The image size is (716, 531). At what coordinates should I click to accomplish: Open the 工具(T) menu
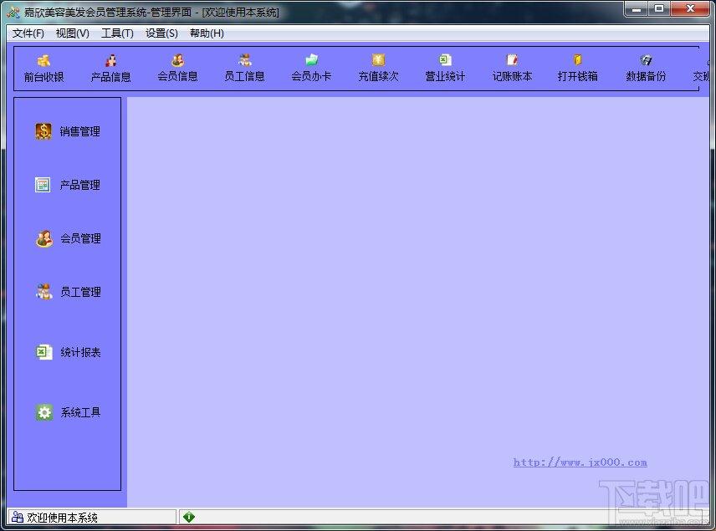click(x=117, y=33)
